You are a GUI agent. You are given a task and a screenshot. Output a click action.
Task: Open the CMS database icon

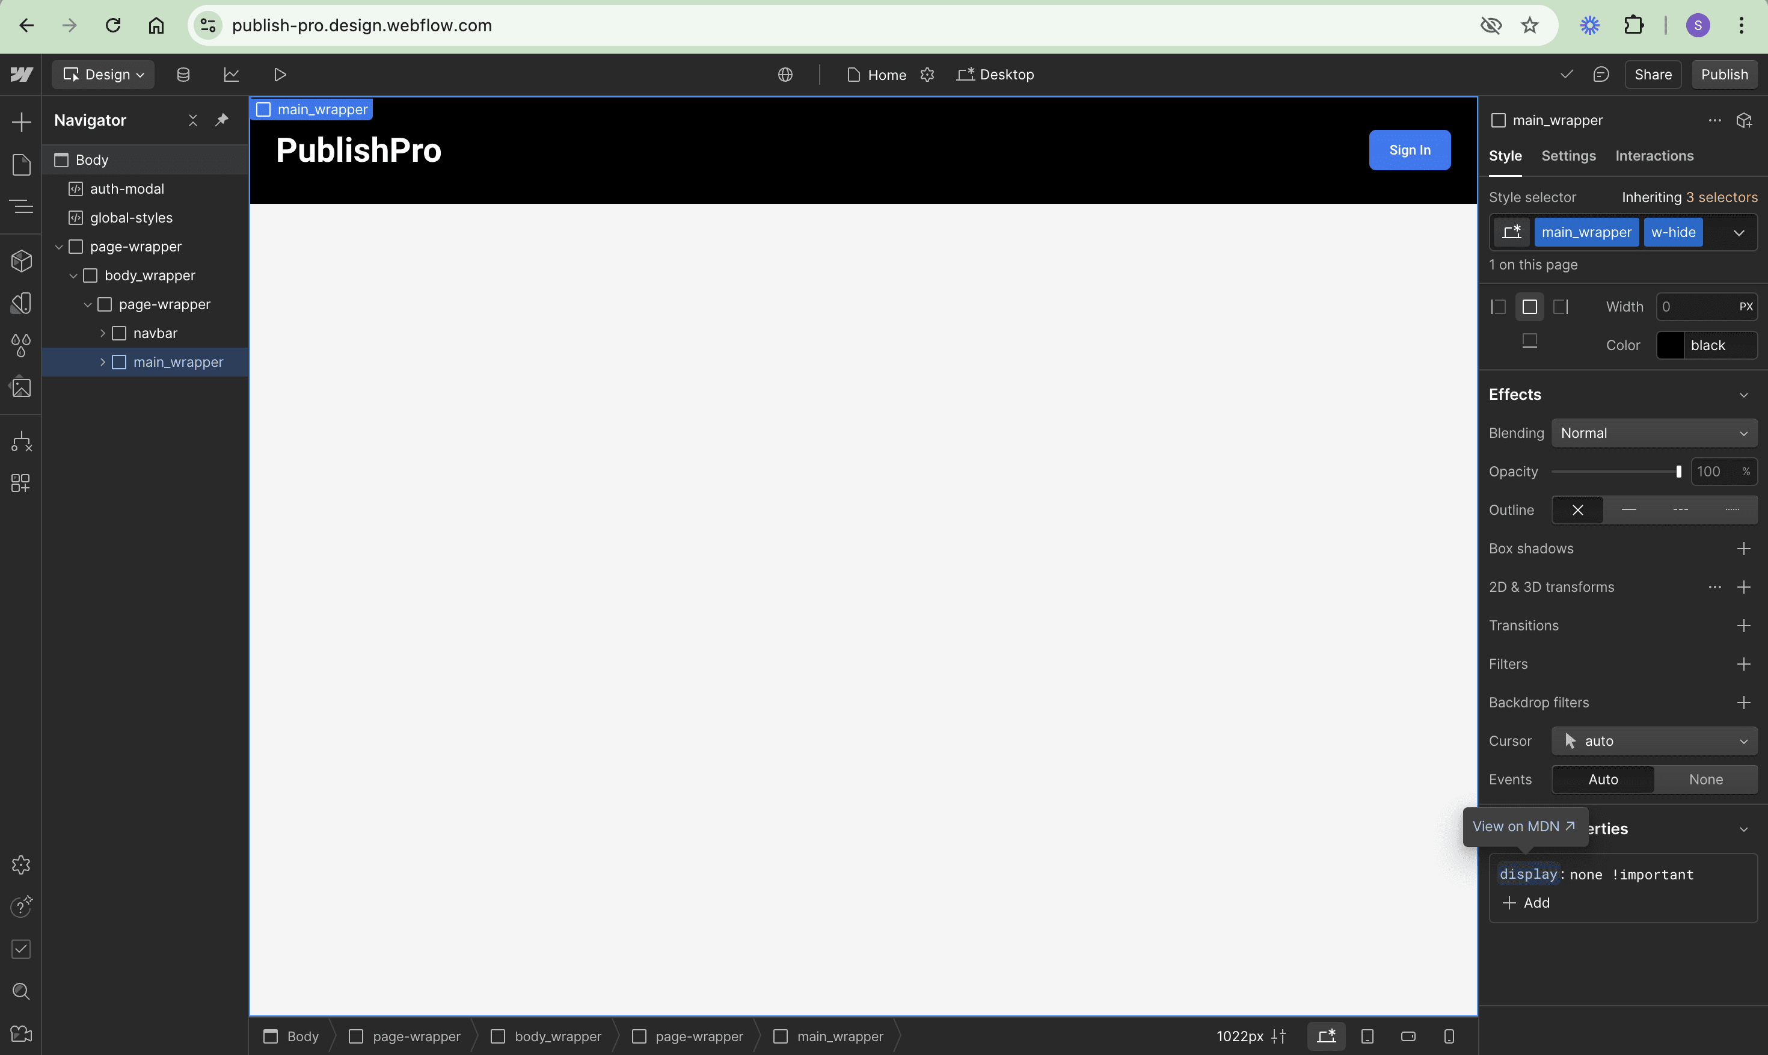coord(183,75)
